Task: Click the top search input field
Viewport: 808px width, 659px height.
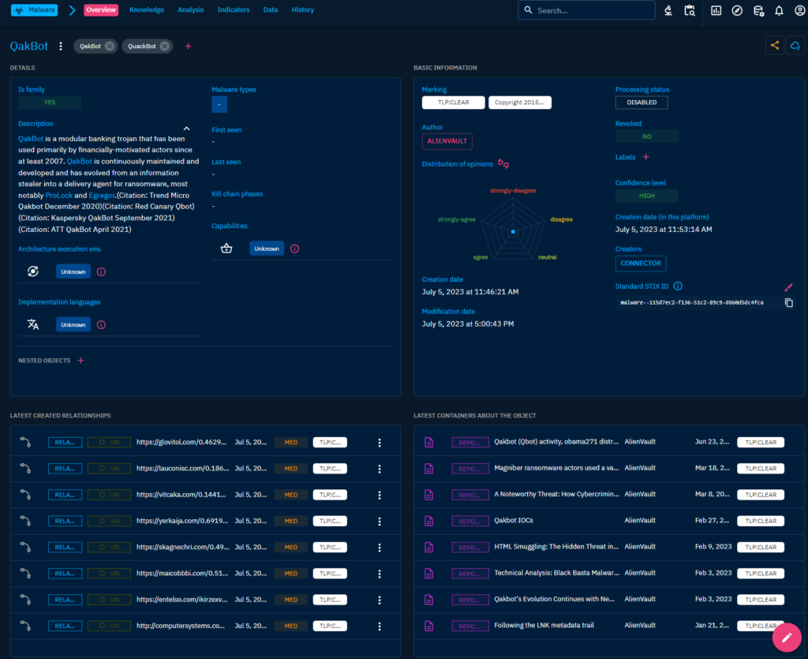Action: point(592,10)
